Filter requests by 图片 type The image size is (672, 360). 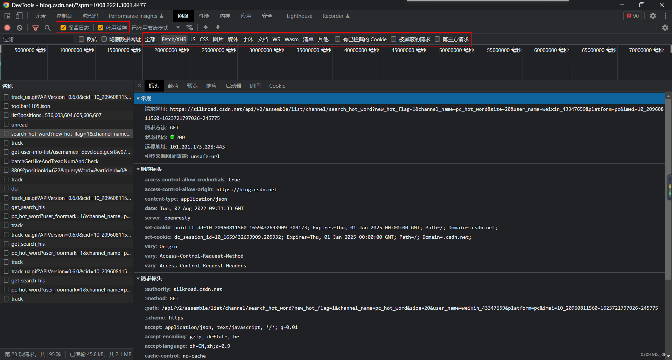(x=218, y=39)
